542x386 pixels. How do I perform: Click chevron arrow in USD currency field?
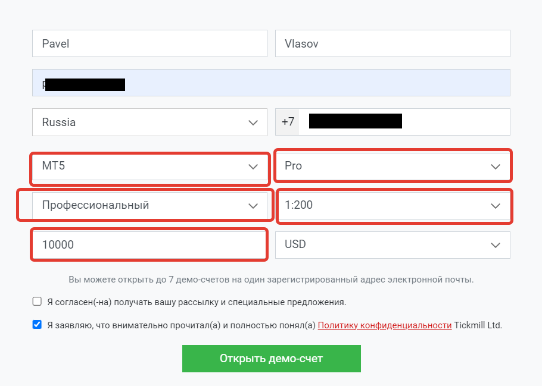tap(496, 245)
